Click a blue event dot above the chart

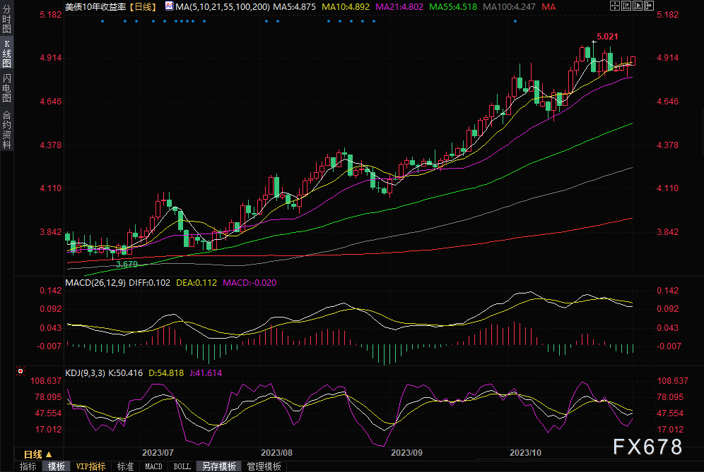point(102,20)
